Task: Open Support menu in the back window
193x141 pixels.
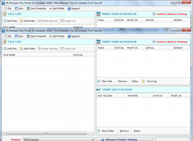Action: point(74,9)
